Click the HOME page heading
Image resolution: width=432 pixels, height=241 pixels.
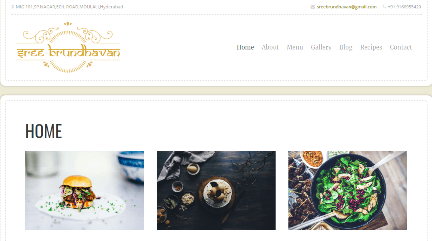tap(44, 131)
